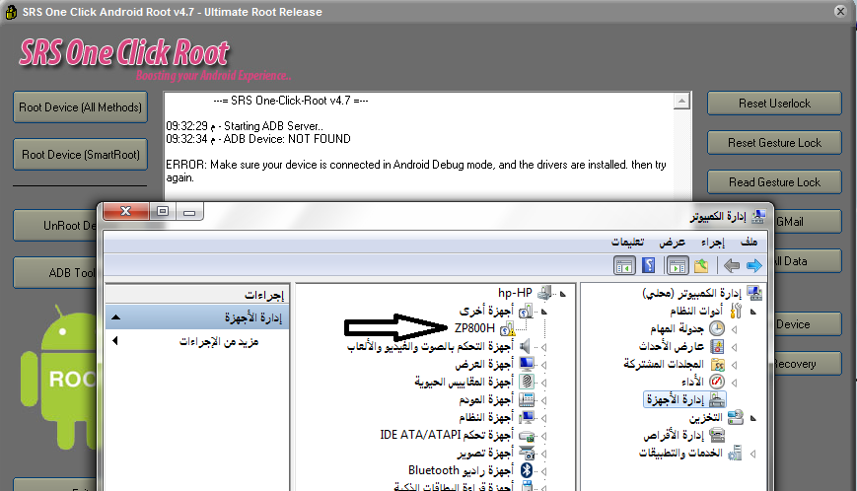Collapse the أدوات النظام node arrow
This screenshot has width=857, height=491.
[753, 312]
